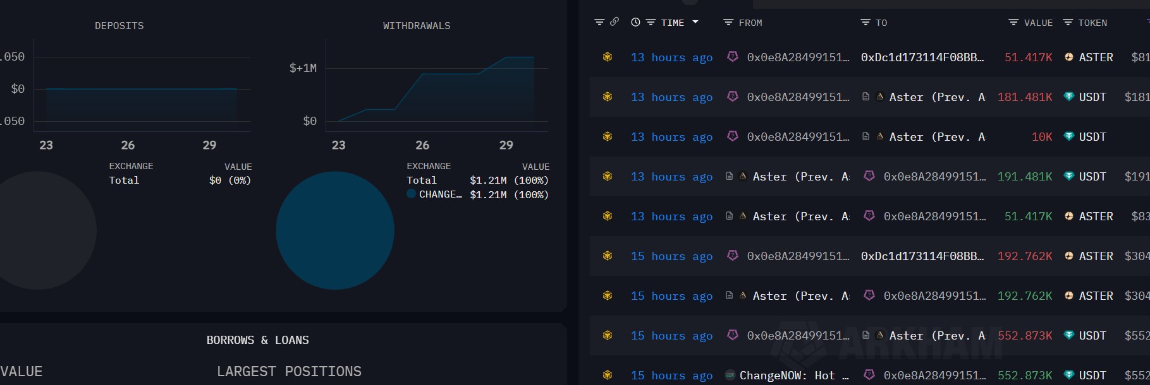Click the BNB chain icon on the 181.481K USDT row
This screenshot has width=1150, height=385.
(x=608, y=97)
